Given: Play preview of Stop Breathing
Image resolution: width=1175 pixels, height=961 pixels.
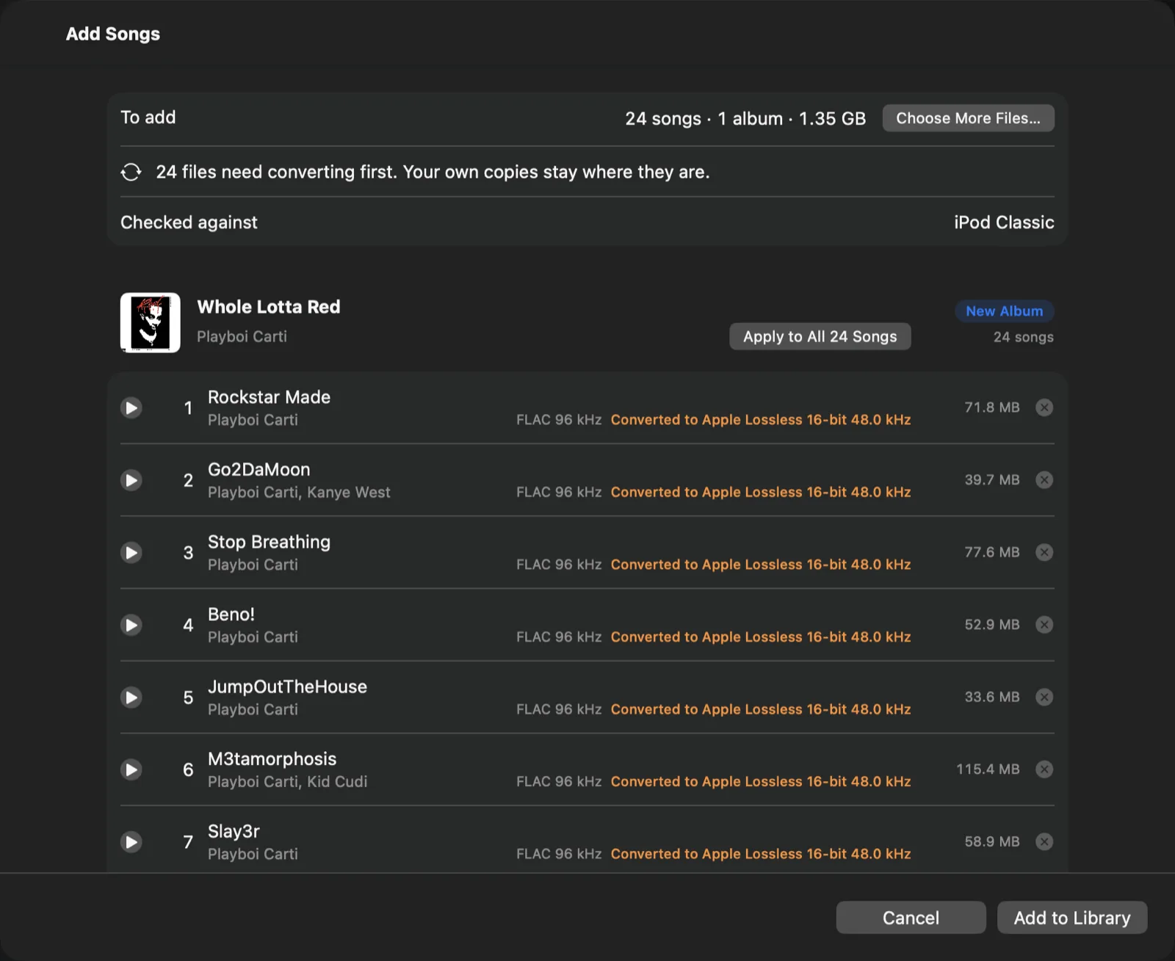Looking at the screenshot, I should coord(131,552).
